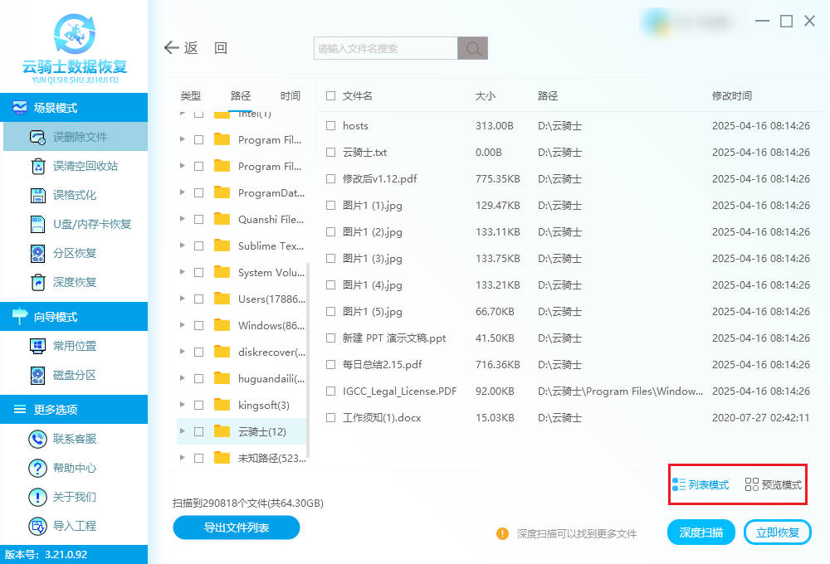The width and height of the screenshot is (830, 564).
Task: Select the U盘/内存卡恢复 icon
Action: tap(37, 224)
